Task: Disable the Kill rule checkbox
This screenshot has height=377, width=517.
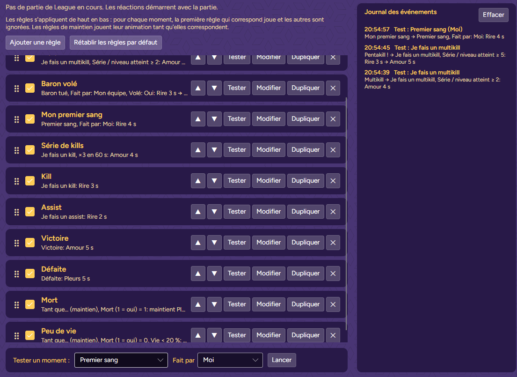Action: 30,181
